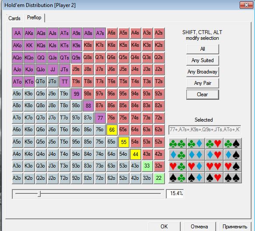Toggle the A7s hand cell

(x=100, y=33)
